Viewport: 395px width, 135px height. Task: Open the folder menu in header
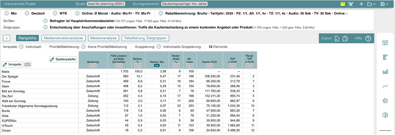tap(371, 4)
